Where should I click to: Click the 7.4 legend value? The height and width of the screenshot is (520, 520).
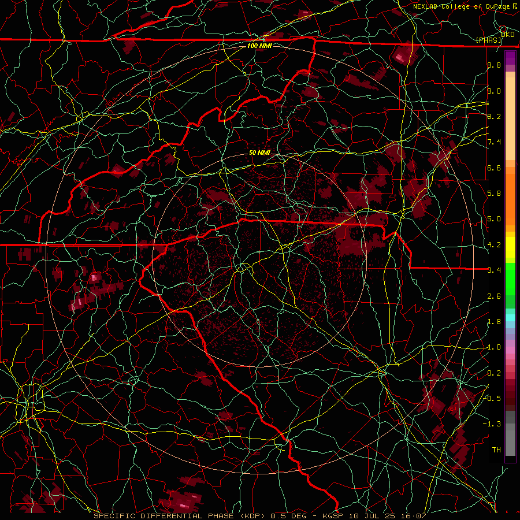pos(494,142)
